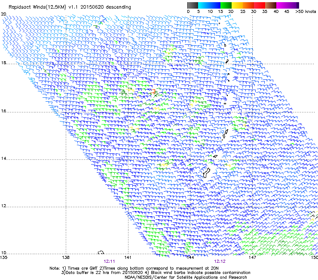Click the Rota island outline near 14.1N
Viewport: 318px width, 280px height.
[x=215, y=156]
